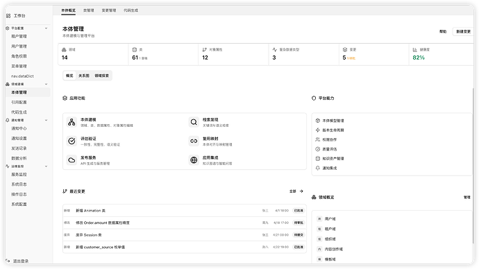Click the arrow icon beside 全部
The height and width of the screenshot is (269, 479).
(301, 191)
